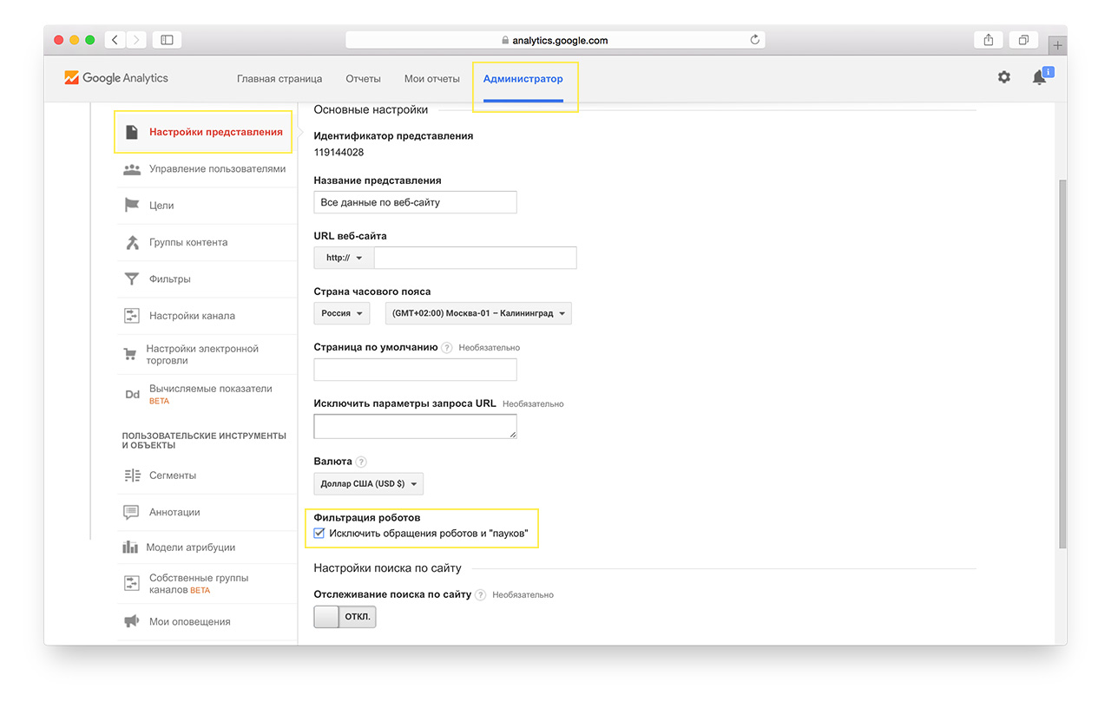Viewport: 1111px width, 708px height.
Task: Click the Модели атрибуции bar chart icon
Action: coord(131,547)
